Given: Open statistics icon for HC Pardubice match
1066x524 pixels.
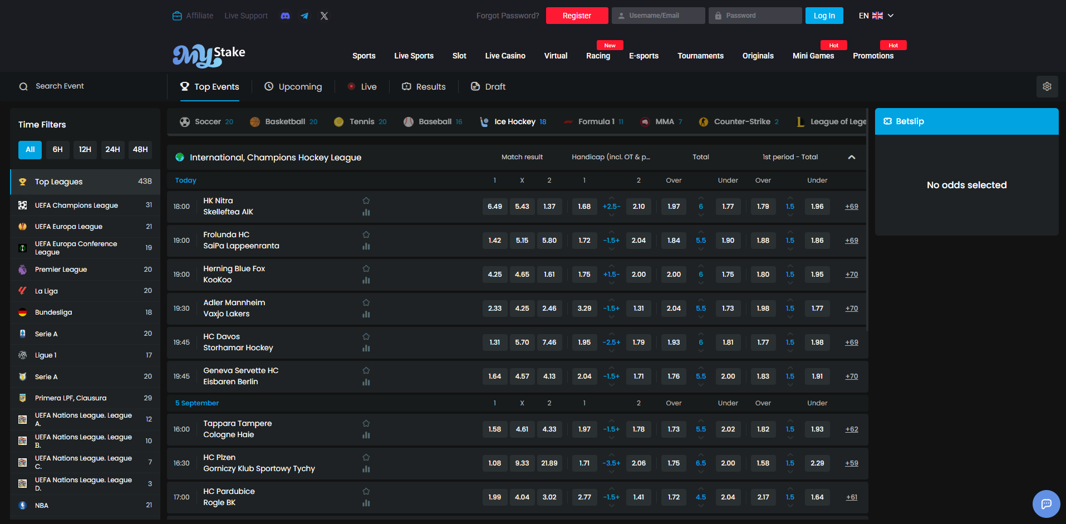Looking at the screenshot, I should point(366,503).
